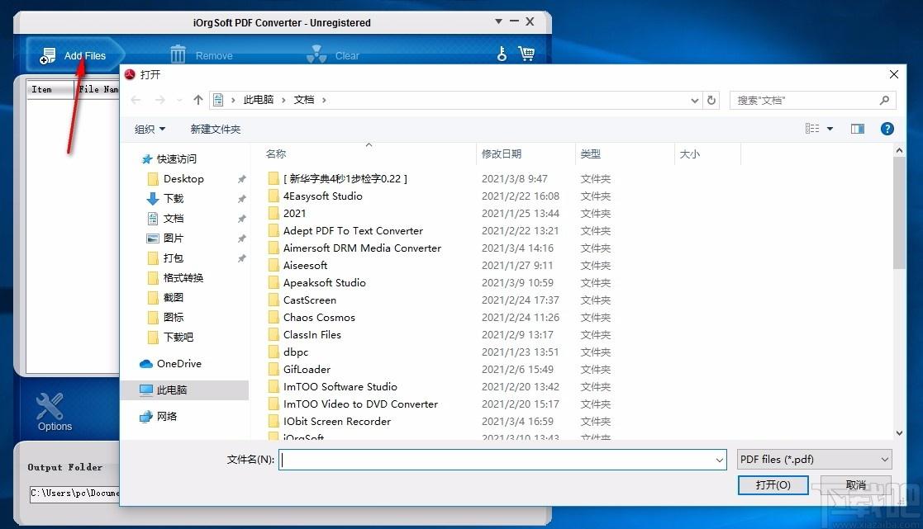This screenshot has height=529, width=923.
Task: Sort by 类型 column header
Action: 591,154
